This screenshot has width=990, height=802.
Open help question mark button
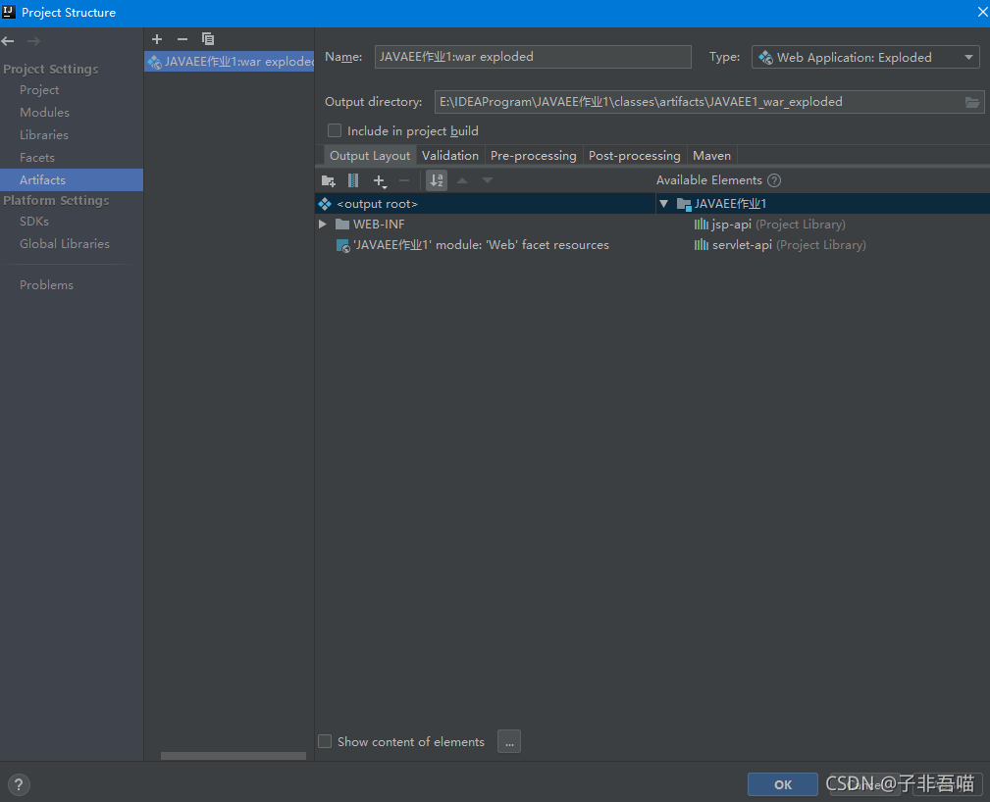[x=19, y=784]
